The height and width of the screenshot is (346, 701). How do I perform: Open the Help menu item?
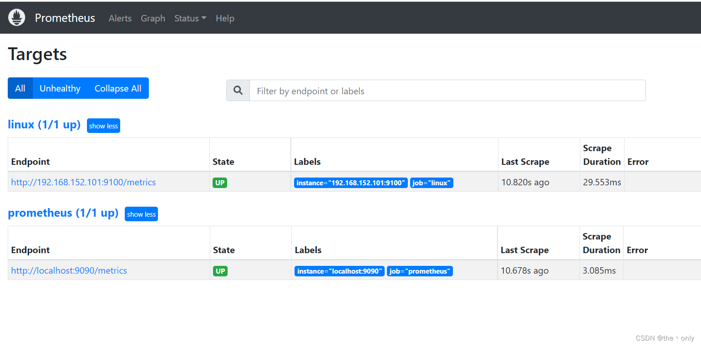point(225,18)
